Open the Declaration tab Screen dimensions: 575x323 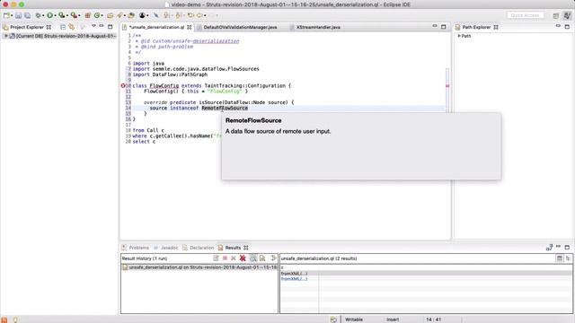[x=198, y=248]
